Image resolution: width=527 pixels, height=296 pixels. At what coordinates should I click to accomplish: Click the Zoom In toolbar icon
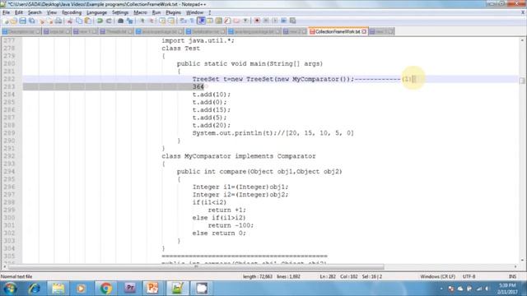pos(142,21)
